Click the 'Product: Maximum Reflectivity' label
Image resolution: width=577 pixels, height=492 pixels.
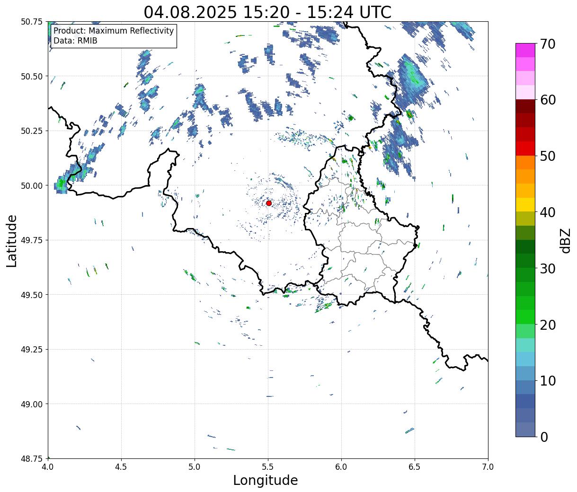114,31
